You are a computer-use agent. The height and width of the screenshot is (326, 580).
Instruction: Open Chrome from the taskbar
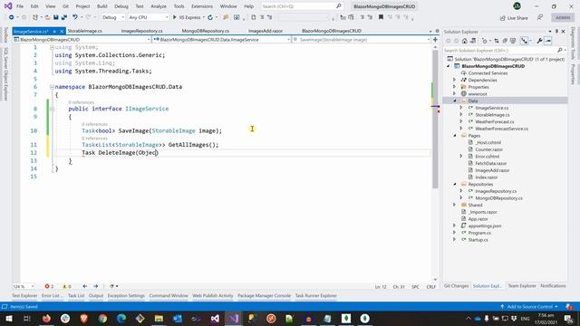click(102, 318)
